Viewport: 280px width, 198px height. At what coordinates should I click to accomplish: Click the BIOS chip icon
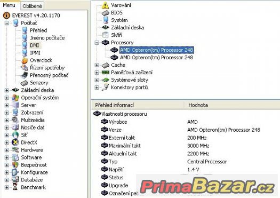pyautogui.click(x=106, y=13)
